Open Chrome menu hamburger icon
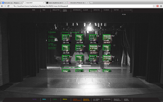This screenshot has width=163, height=102. (x=161, y=6)
